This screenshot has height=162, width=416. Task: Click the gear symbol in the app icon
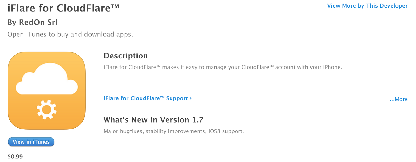tap(47, 110)
